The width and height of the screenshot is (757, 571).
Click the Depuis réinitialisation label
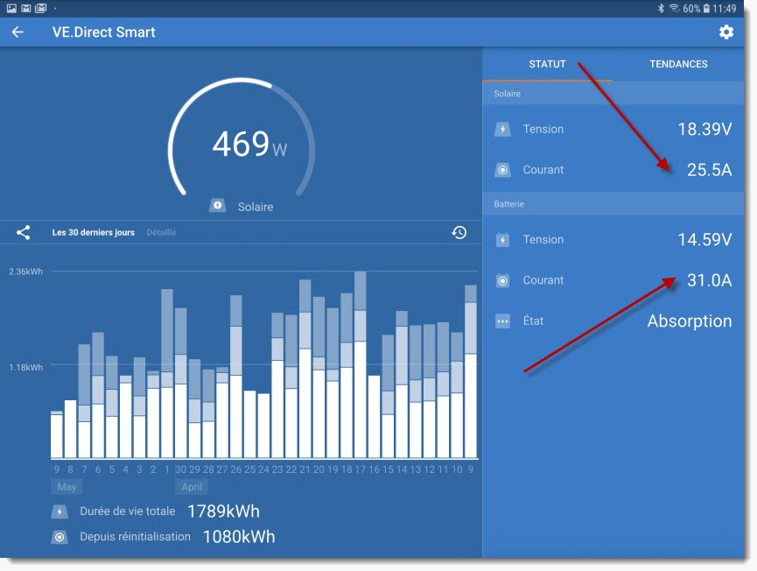135,537
